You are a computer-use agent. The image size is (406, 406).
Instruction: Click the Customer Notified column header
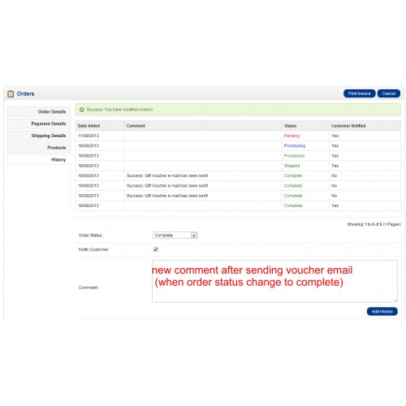pos(348,126)
